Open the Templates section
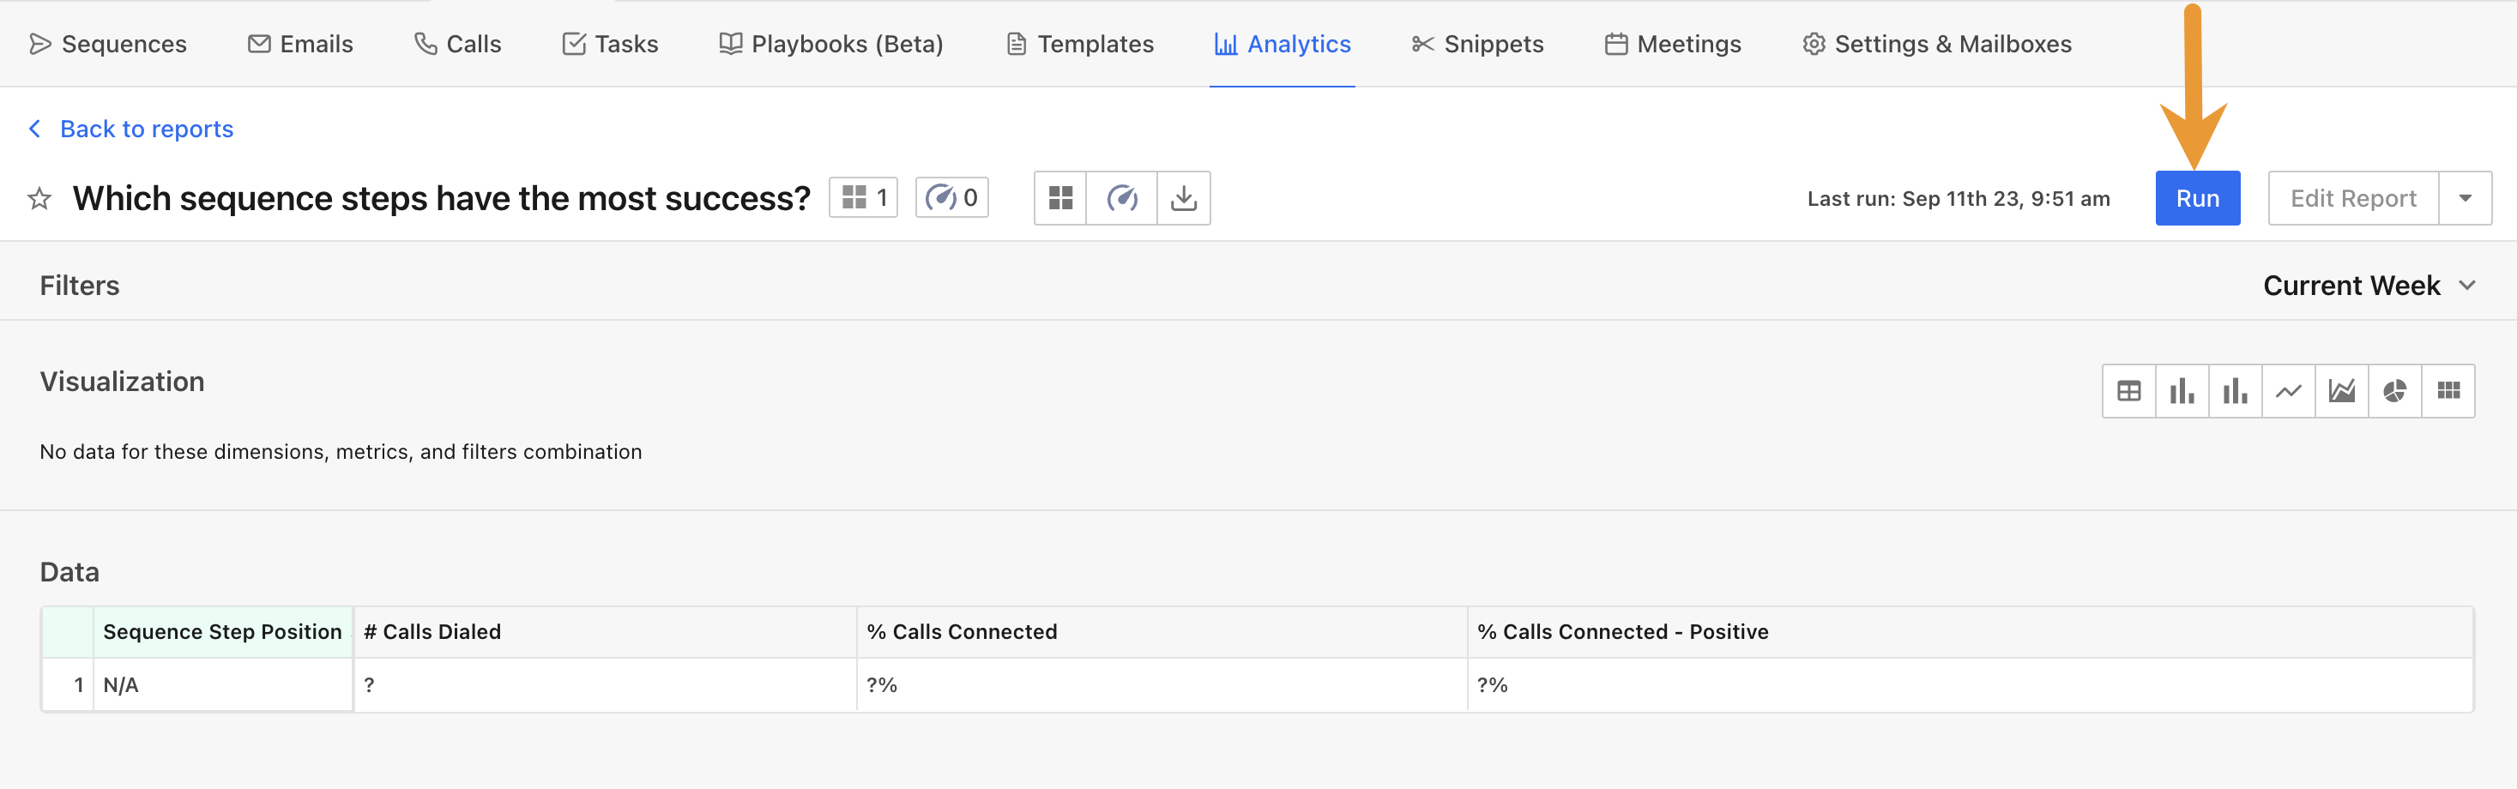Image resolution: width=2517 pixels, height=789 pixels. point(1078,43)
